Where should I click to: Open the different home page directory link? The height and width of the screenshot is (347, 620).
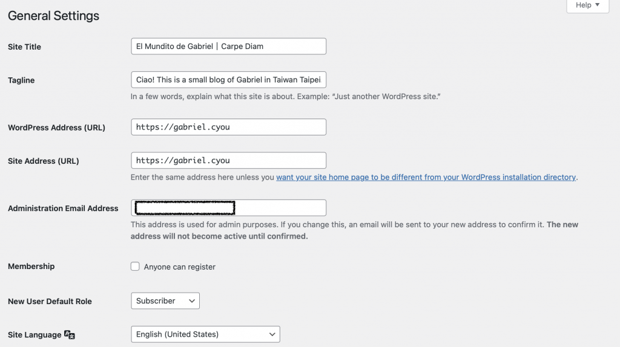[x=426, y=177]
